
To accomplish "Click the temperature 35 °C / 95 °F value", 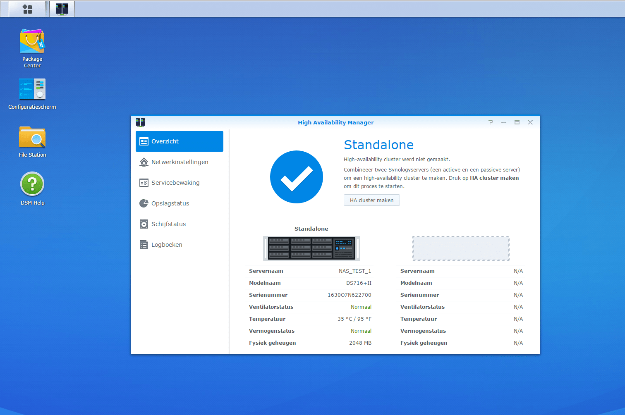I will [354, 319].
